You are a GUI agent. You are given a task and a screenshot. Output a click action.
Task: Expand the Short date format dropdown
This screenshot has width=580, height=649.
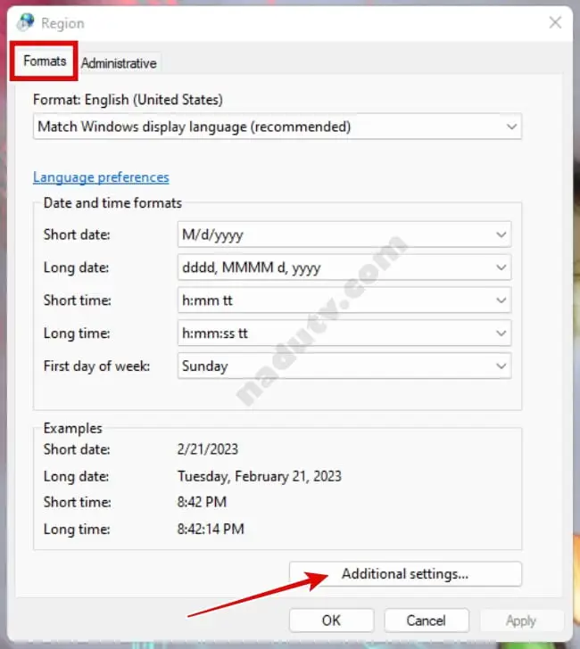[344, 234]
